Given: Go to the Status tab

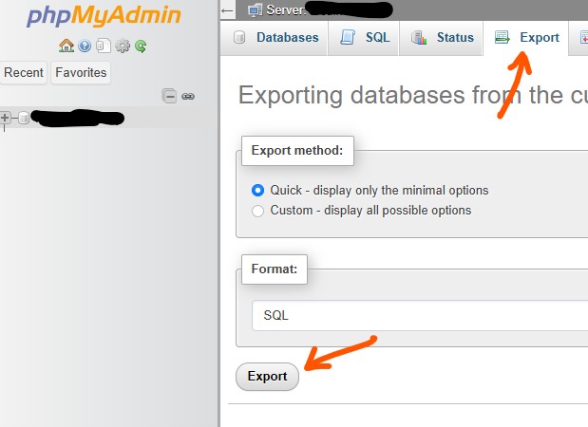Looking at the screenshot, I should pos(443,38).
